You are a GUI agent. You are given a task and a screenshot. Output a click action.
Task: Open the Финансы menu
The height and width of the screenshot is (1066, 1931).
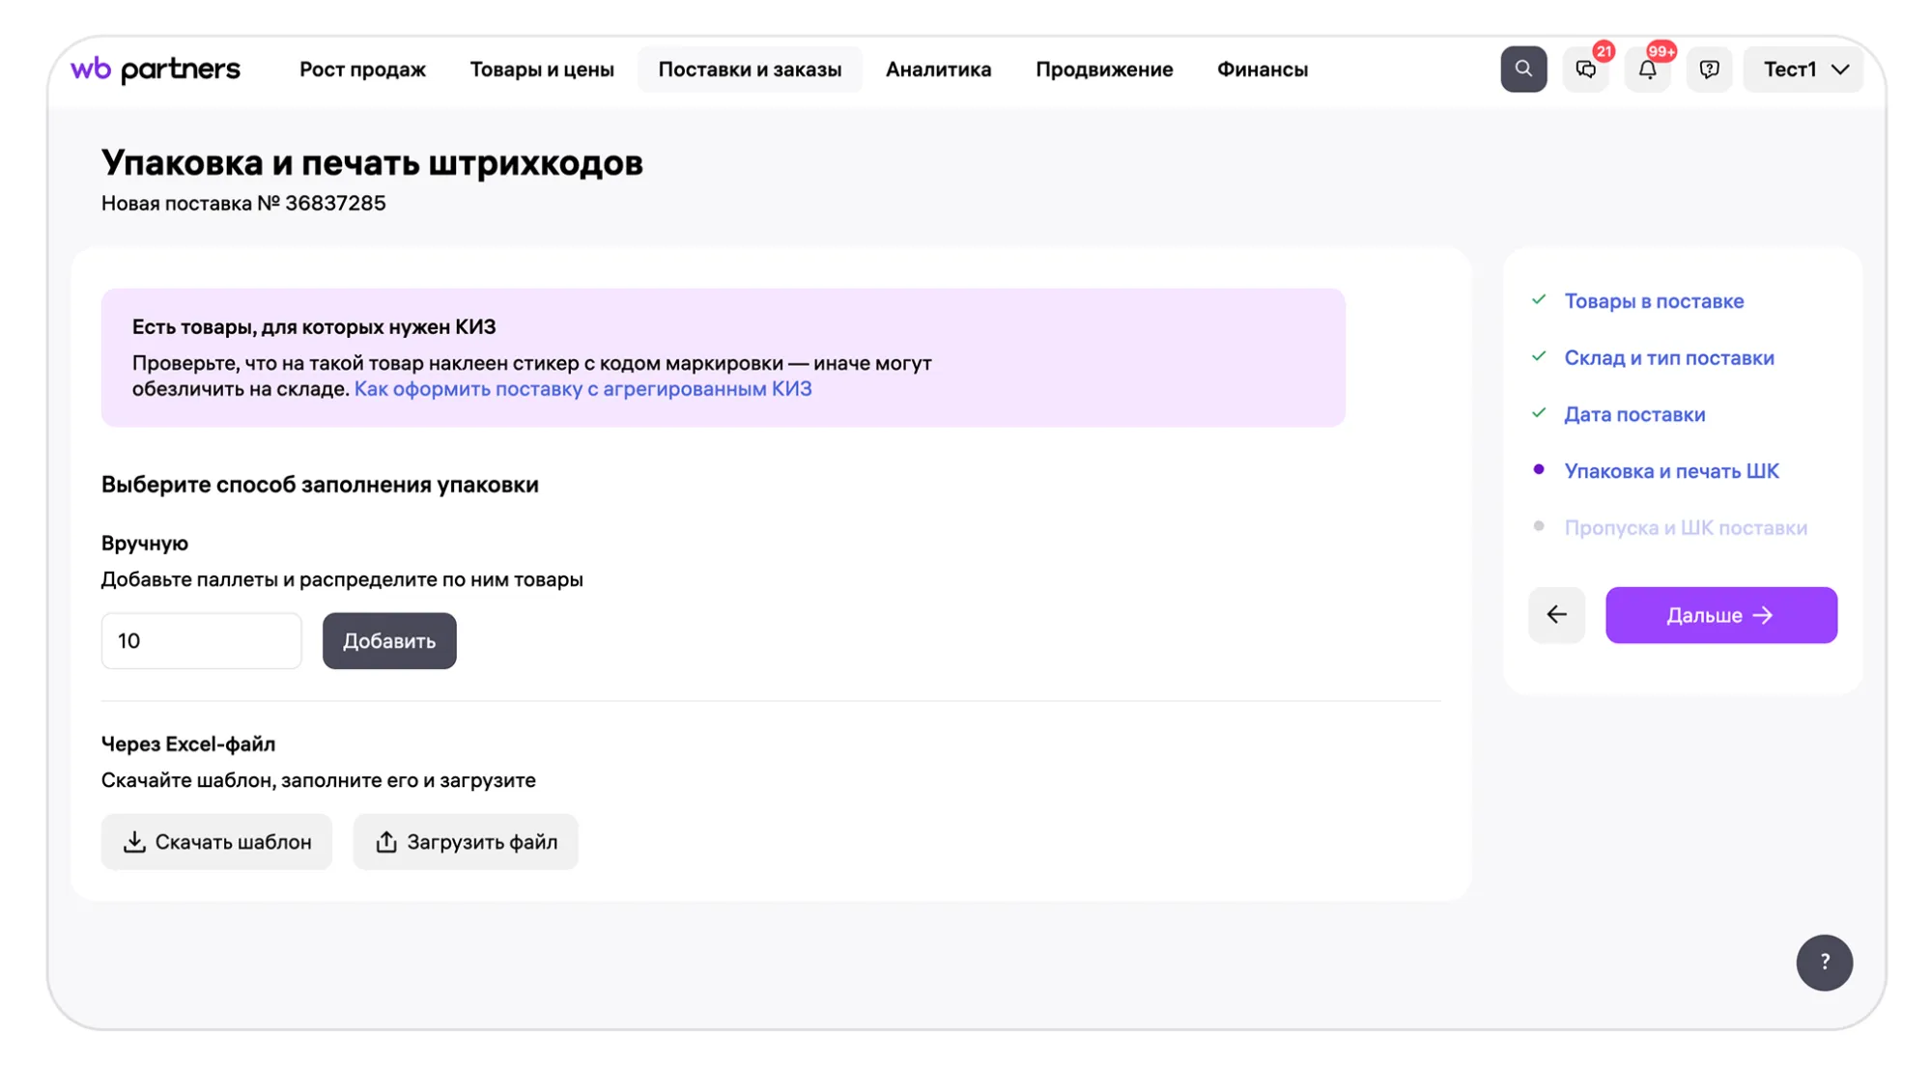[1262, 70]
